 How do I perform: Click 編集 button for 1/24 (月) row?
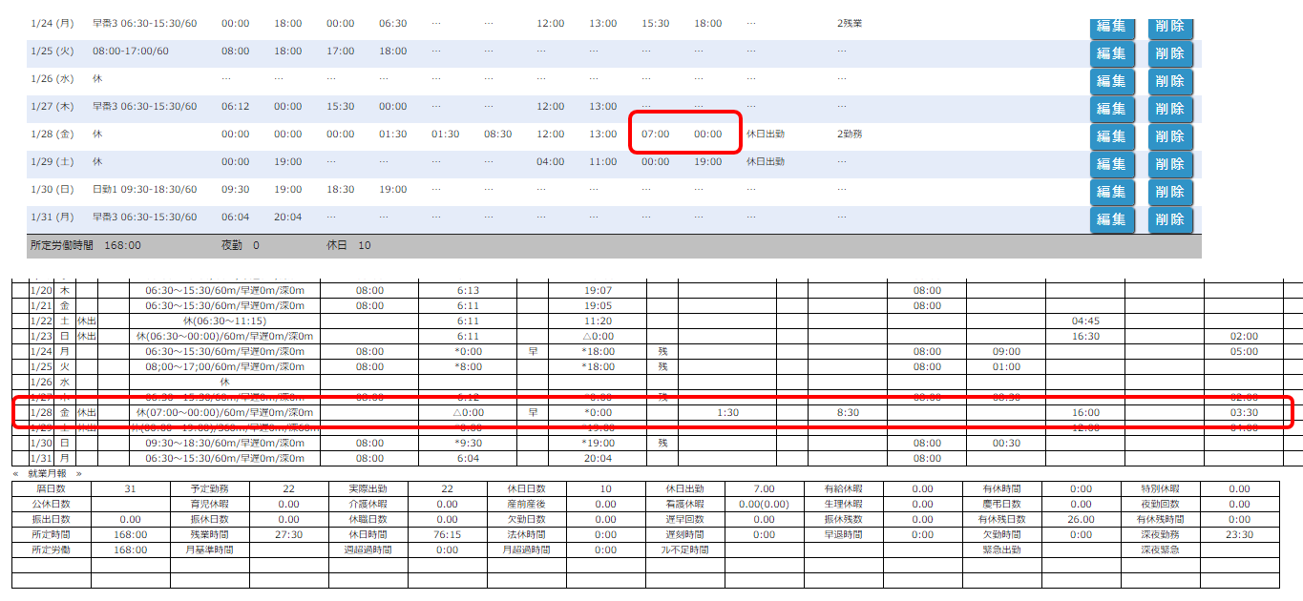[x=1112, y=27]
